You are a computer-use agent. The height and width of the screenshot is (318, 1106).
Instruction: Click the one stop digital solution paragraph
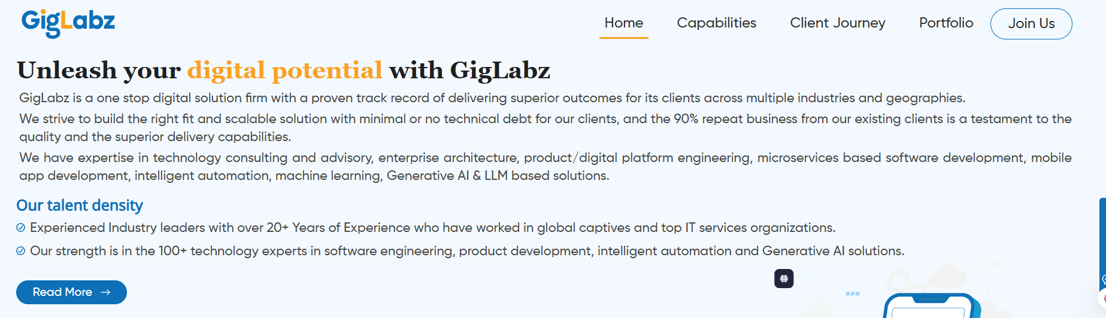click(492, 98)
